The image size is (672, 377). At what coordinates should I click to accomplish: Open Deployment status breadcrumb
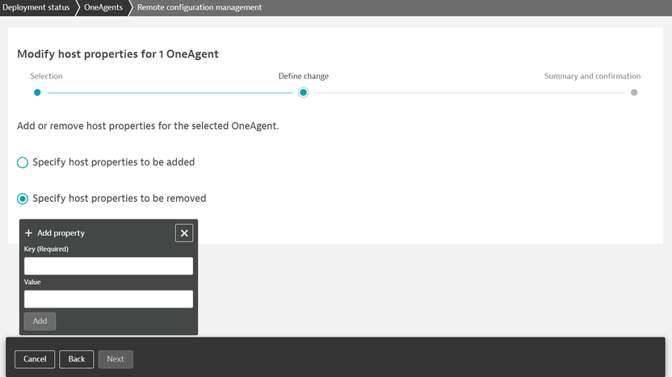(x=36, y=7)
